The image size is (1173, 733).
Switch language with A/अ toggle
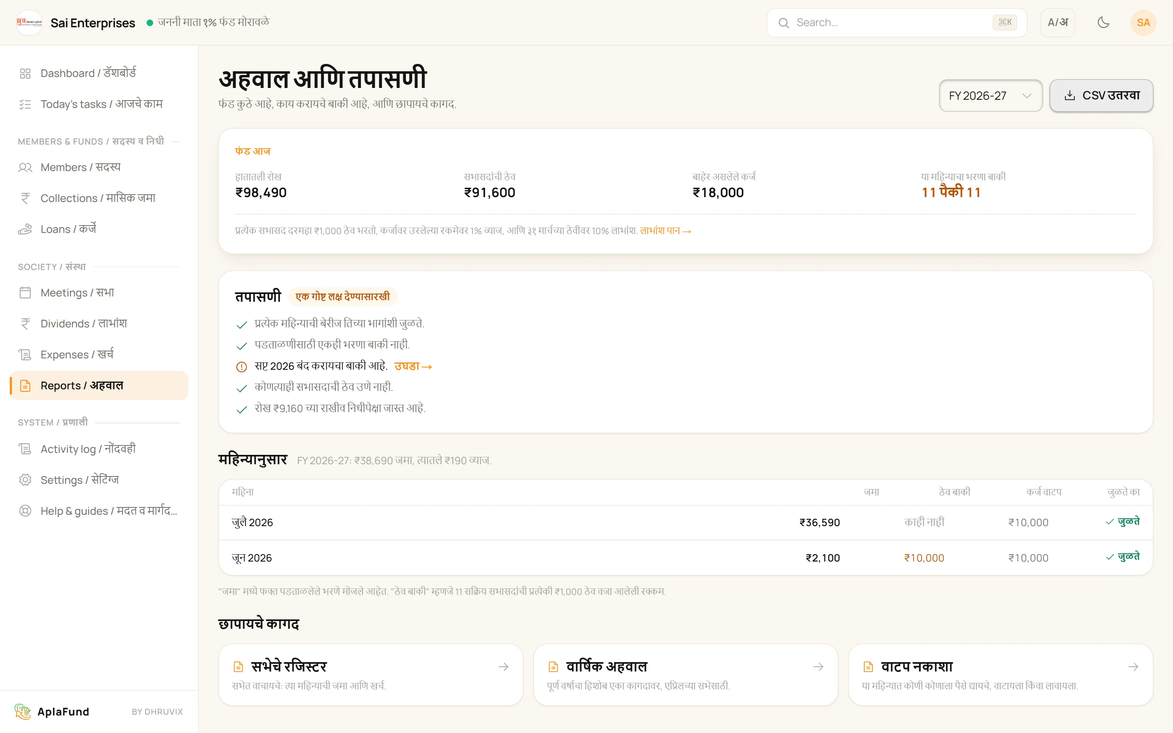point(1058,22)
